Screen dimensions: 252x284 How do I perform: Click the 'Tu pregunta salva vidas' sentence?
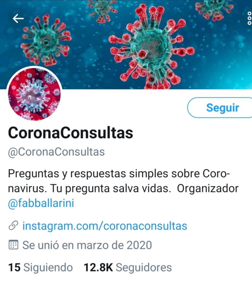[110, 189]
